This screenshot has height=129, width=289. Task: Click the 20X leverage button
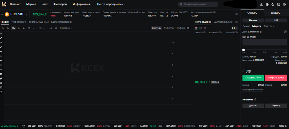click(276, 21)
